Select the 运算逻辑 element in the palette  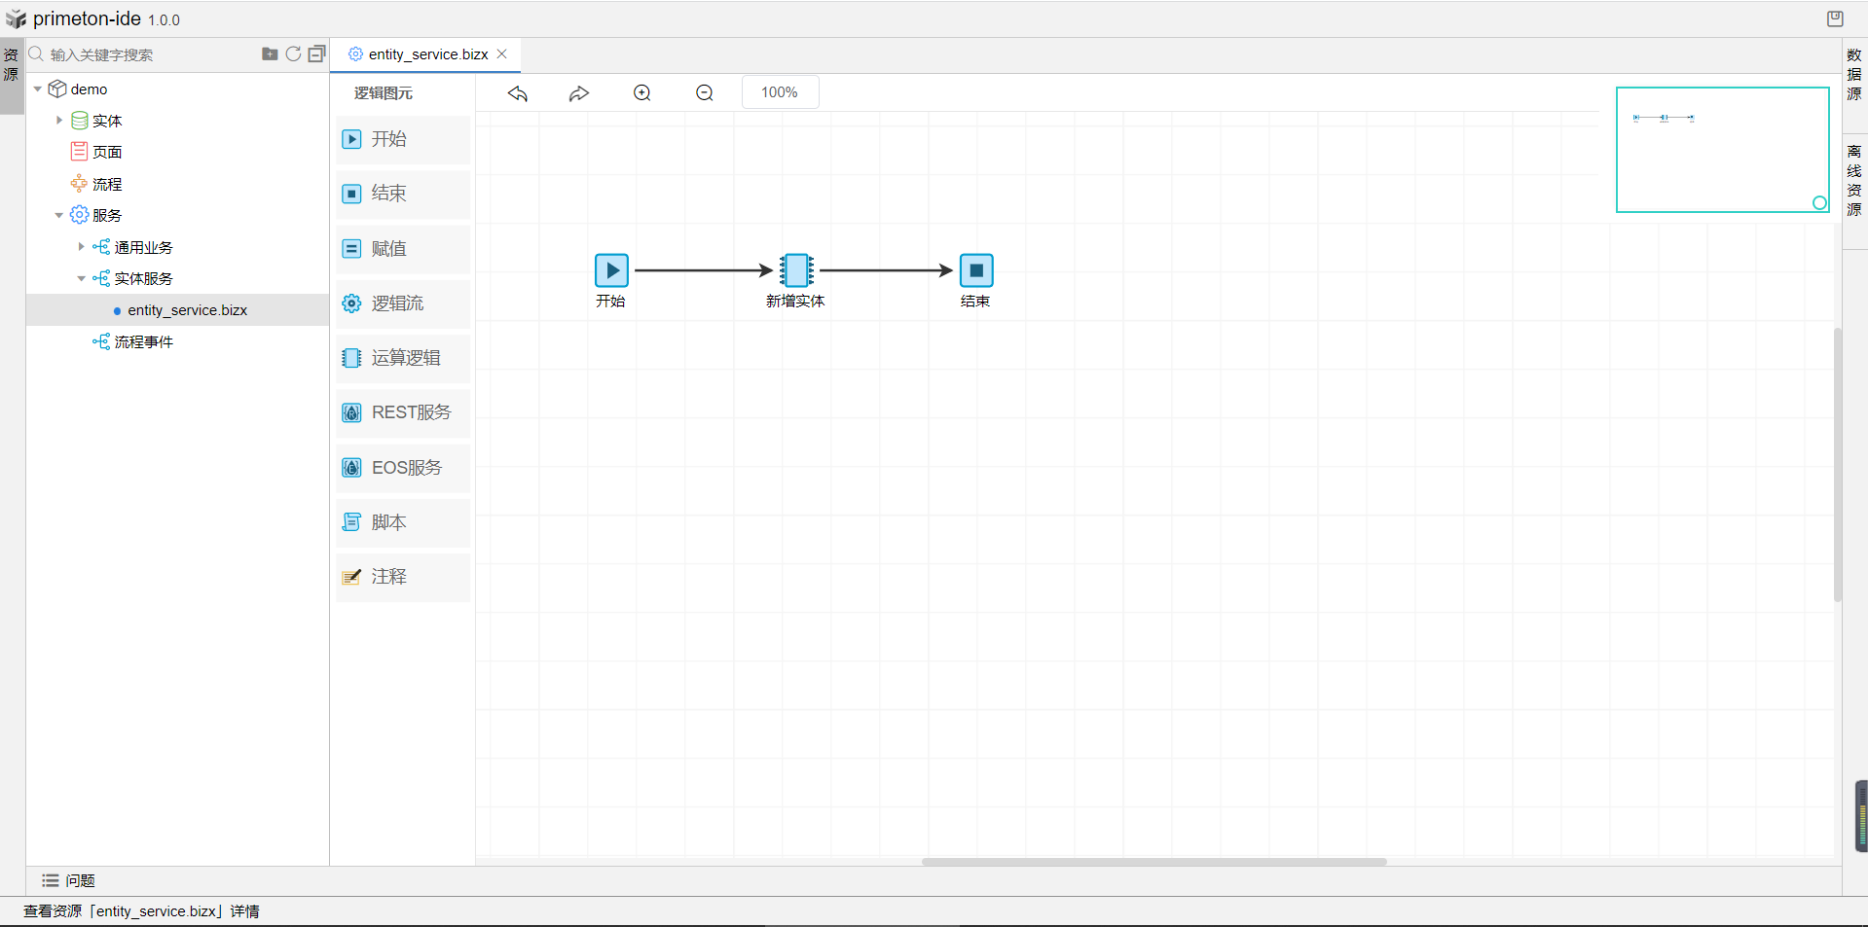pos(403,358)
